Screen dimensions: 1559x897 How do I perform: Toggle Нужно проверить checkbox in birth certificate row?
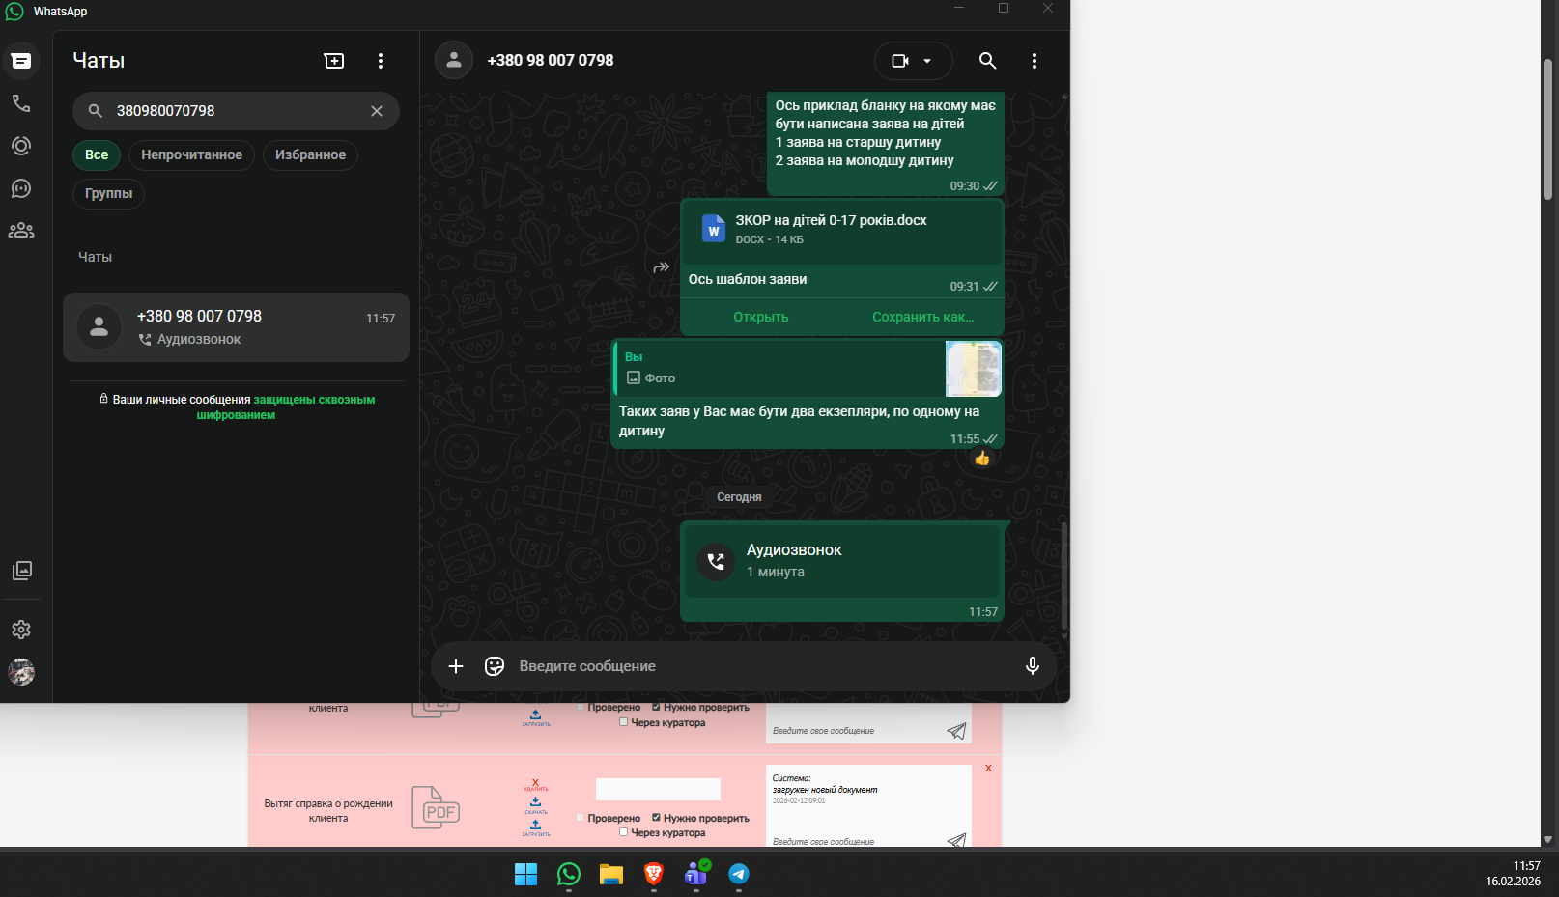coord(657,818)
